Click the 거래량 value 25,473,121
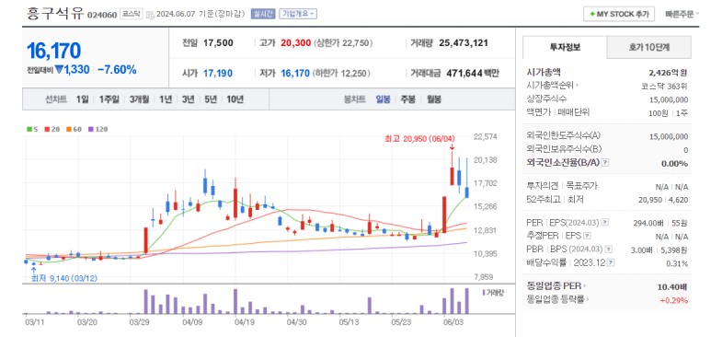Viewport: 711px width, 337px height. tap(464, 43)
